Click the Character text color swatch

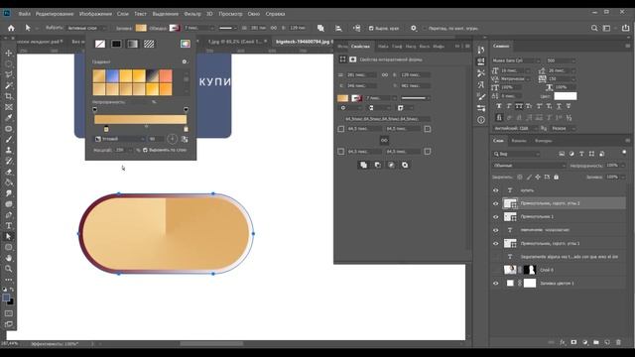coord(565,96)
